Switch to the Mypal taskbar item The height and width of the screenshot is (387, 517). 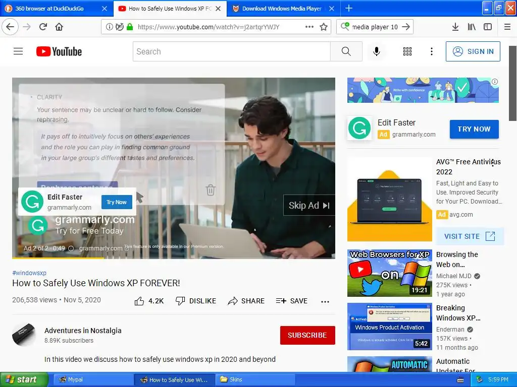tap(93, 379)
